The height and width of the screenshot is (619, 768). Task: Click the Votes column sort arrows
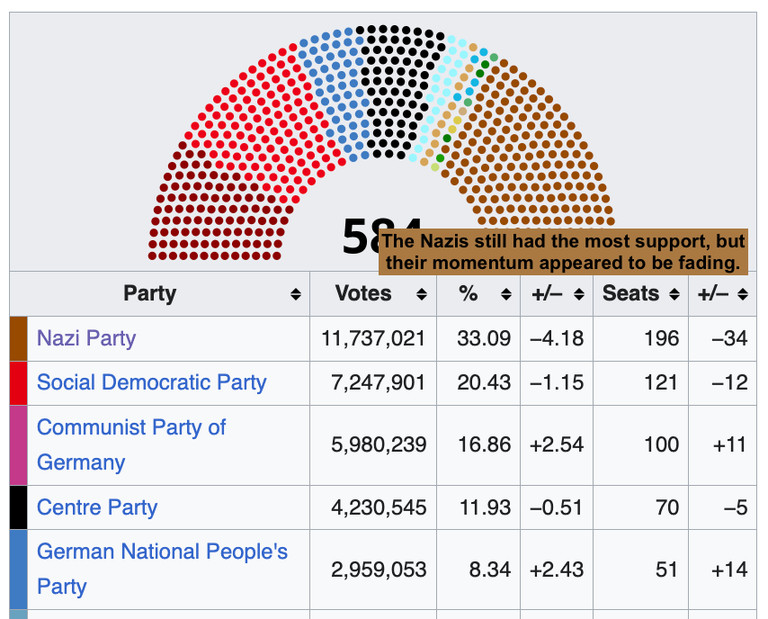(x=421, y=294)
